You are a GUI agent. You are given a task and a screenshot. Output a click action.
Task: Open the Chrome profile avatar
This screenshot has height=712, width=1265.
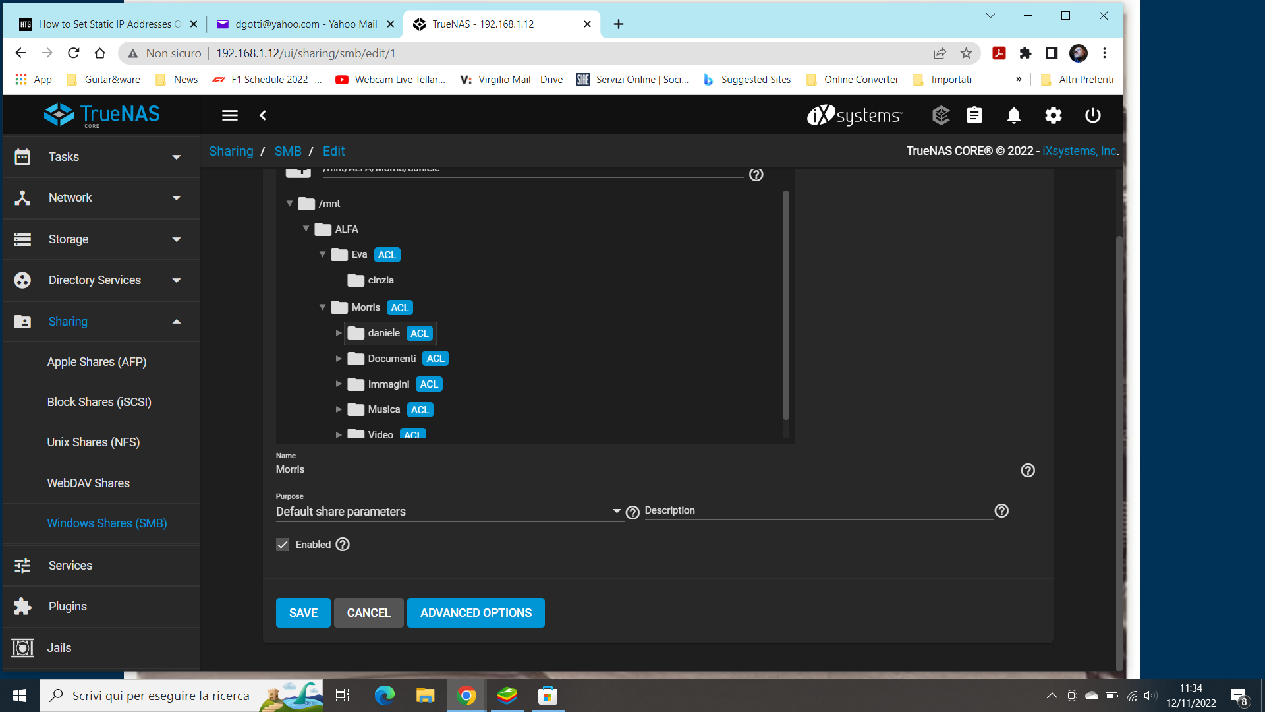point(1079,53)
